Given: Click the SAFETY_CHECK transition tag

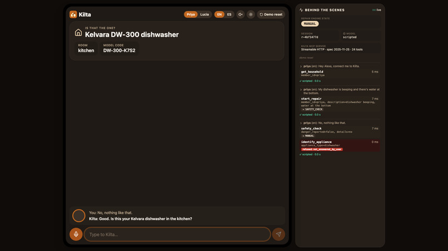Looking at the screenshot, I should tap(312, 109).
